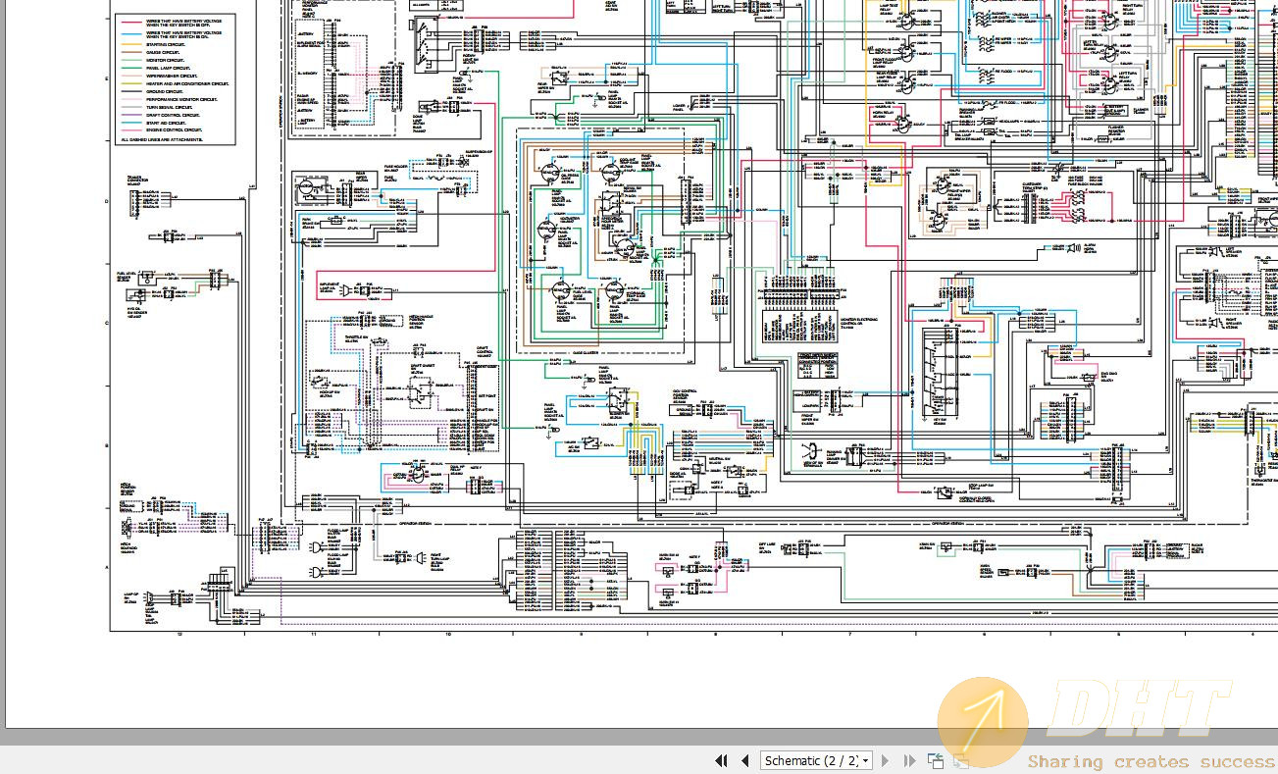The image size is (1278, 774).
Task: Click the red battery-voltage legend color line
Action: (x=128, y=23)
